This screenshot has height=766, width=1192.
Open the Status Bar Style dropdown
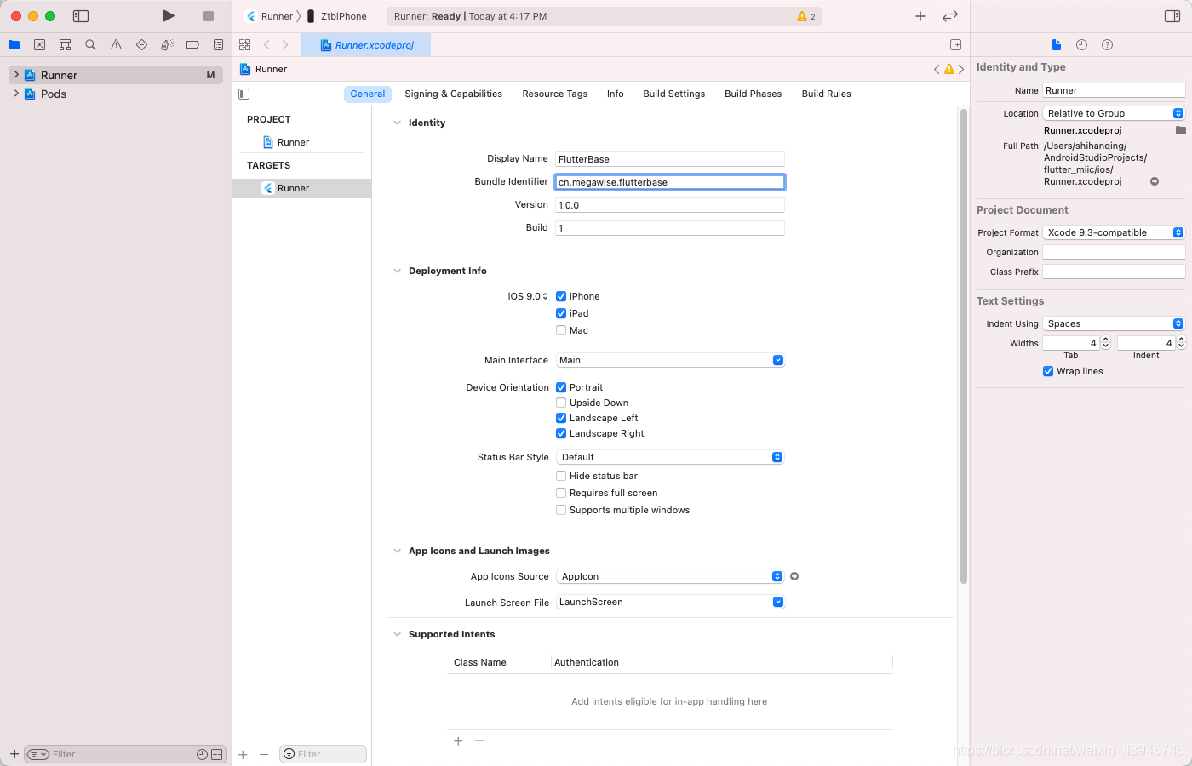[x=670, y=457]
